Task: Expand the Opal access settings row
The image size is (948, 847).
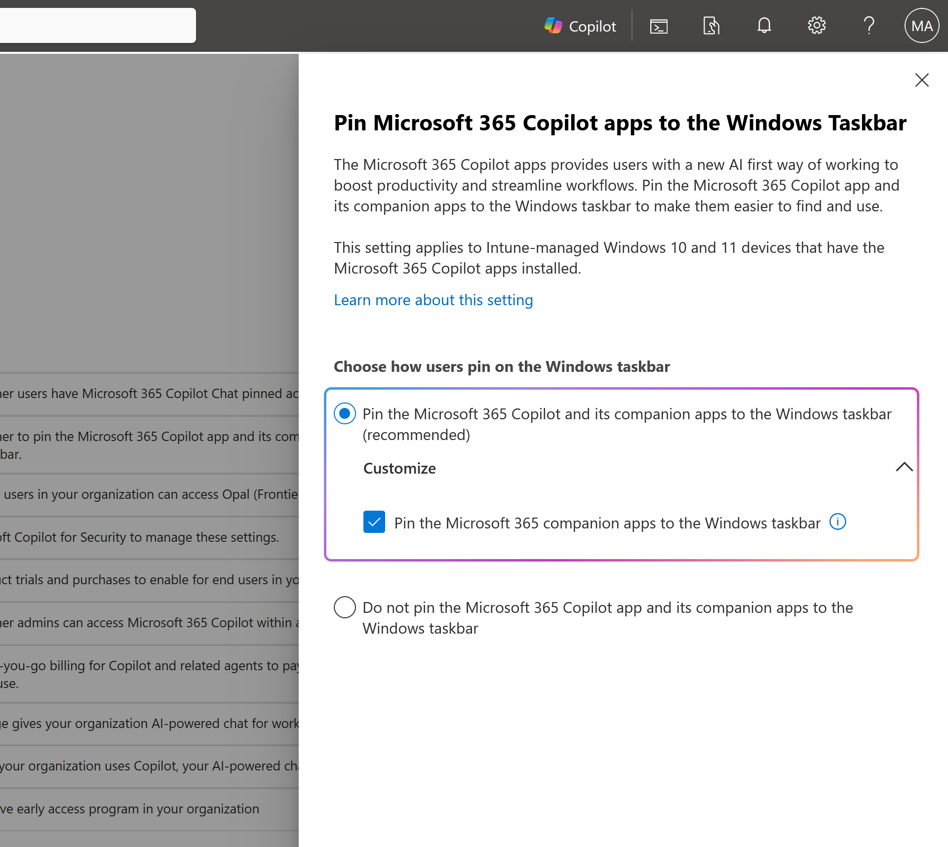Action: pos(148,494)
